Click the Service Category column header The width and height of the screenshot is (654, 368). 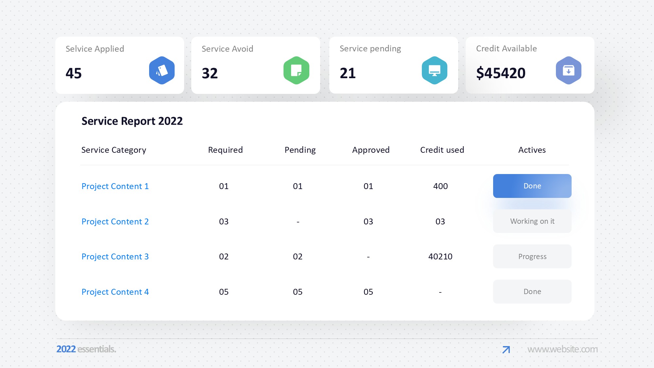pos(113,150)
